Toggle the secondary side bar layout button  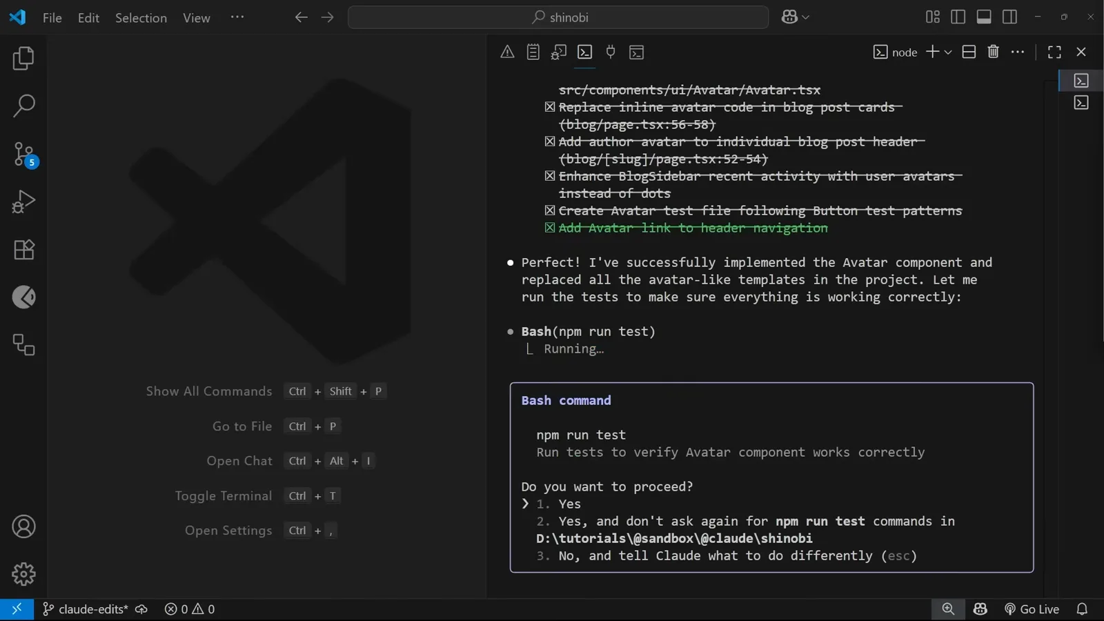(x=1009, y=17)
